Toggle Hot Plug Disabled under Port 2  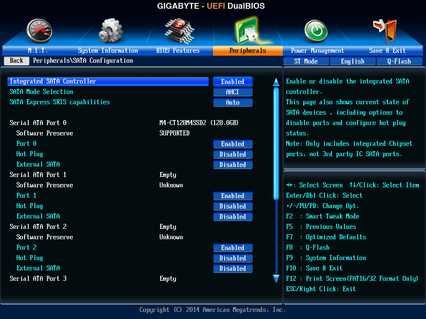coord(233,258)
